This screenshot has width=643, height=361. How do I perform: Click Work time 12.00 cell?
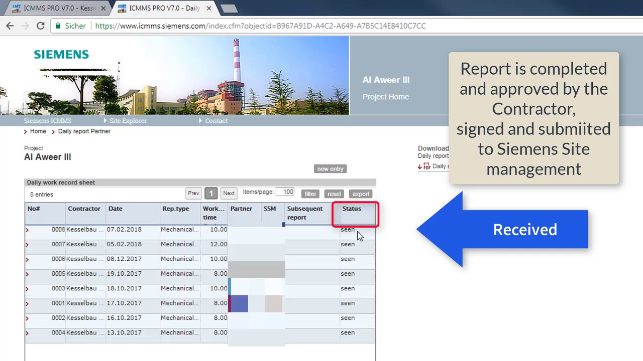coord(219,244)
